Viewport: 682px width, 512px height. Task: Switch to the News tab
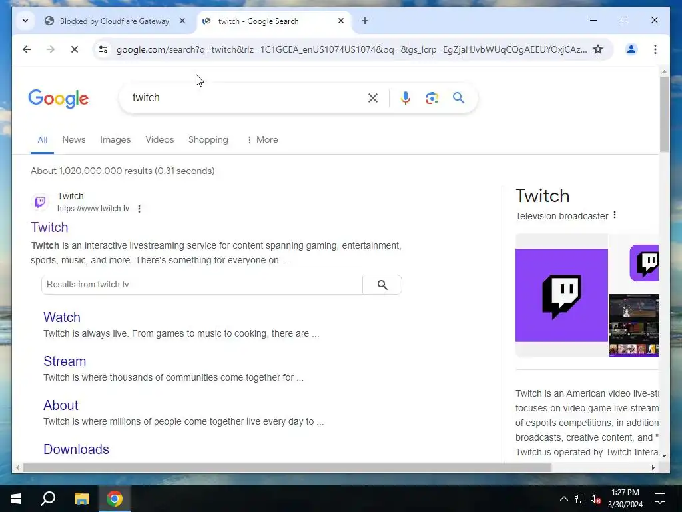pos(73,140)
